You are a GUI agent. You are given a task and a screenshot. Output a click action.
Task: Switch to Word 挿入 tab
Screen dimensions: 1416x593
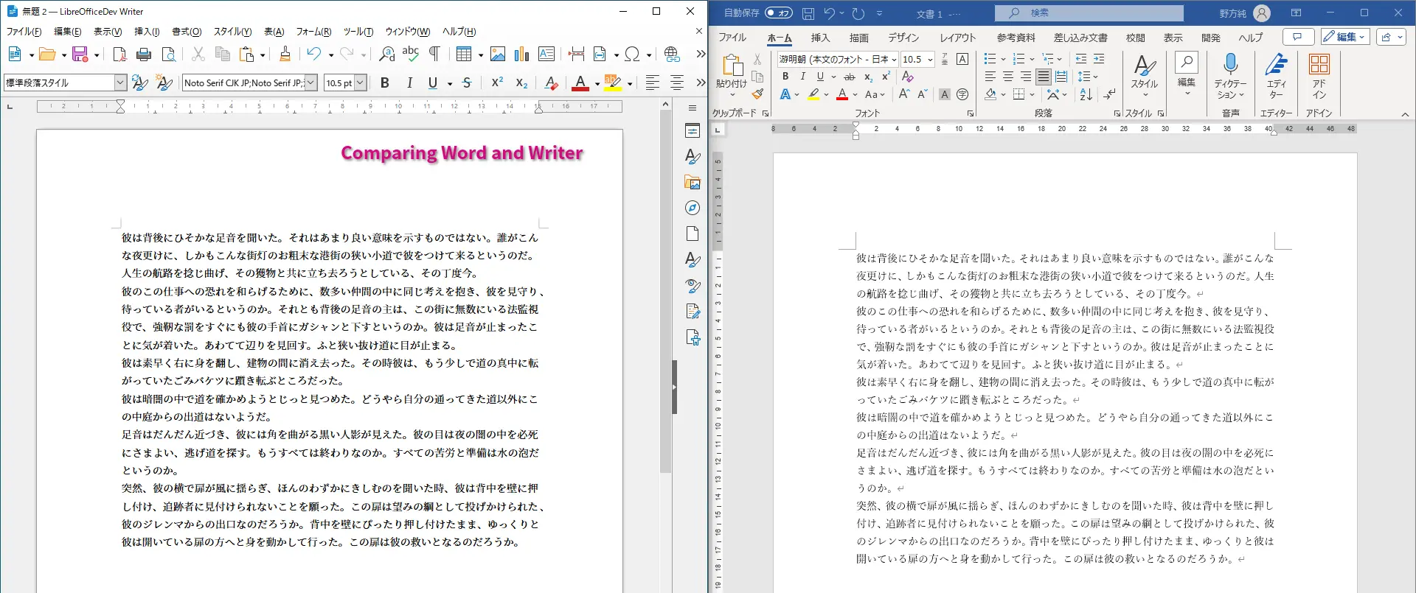pos(820,38)
